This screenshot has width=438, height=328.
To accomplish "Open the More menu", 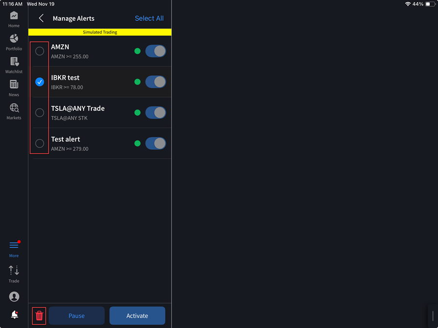I will point(14,248).
